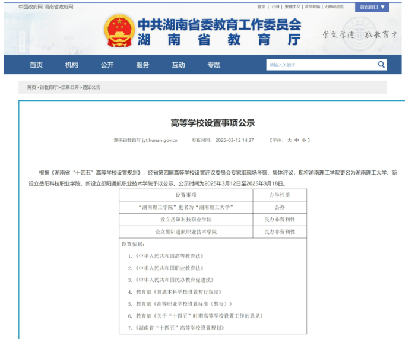Open 机构 in the navigation bar
This screenshot has height=339, width=415.
click(72, 65)
